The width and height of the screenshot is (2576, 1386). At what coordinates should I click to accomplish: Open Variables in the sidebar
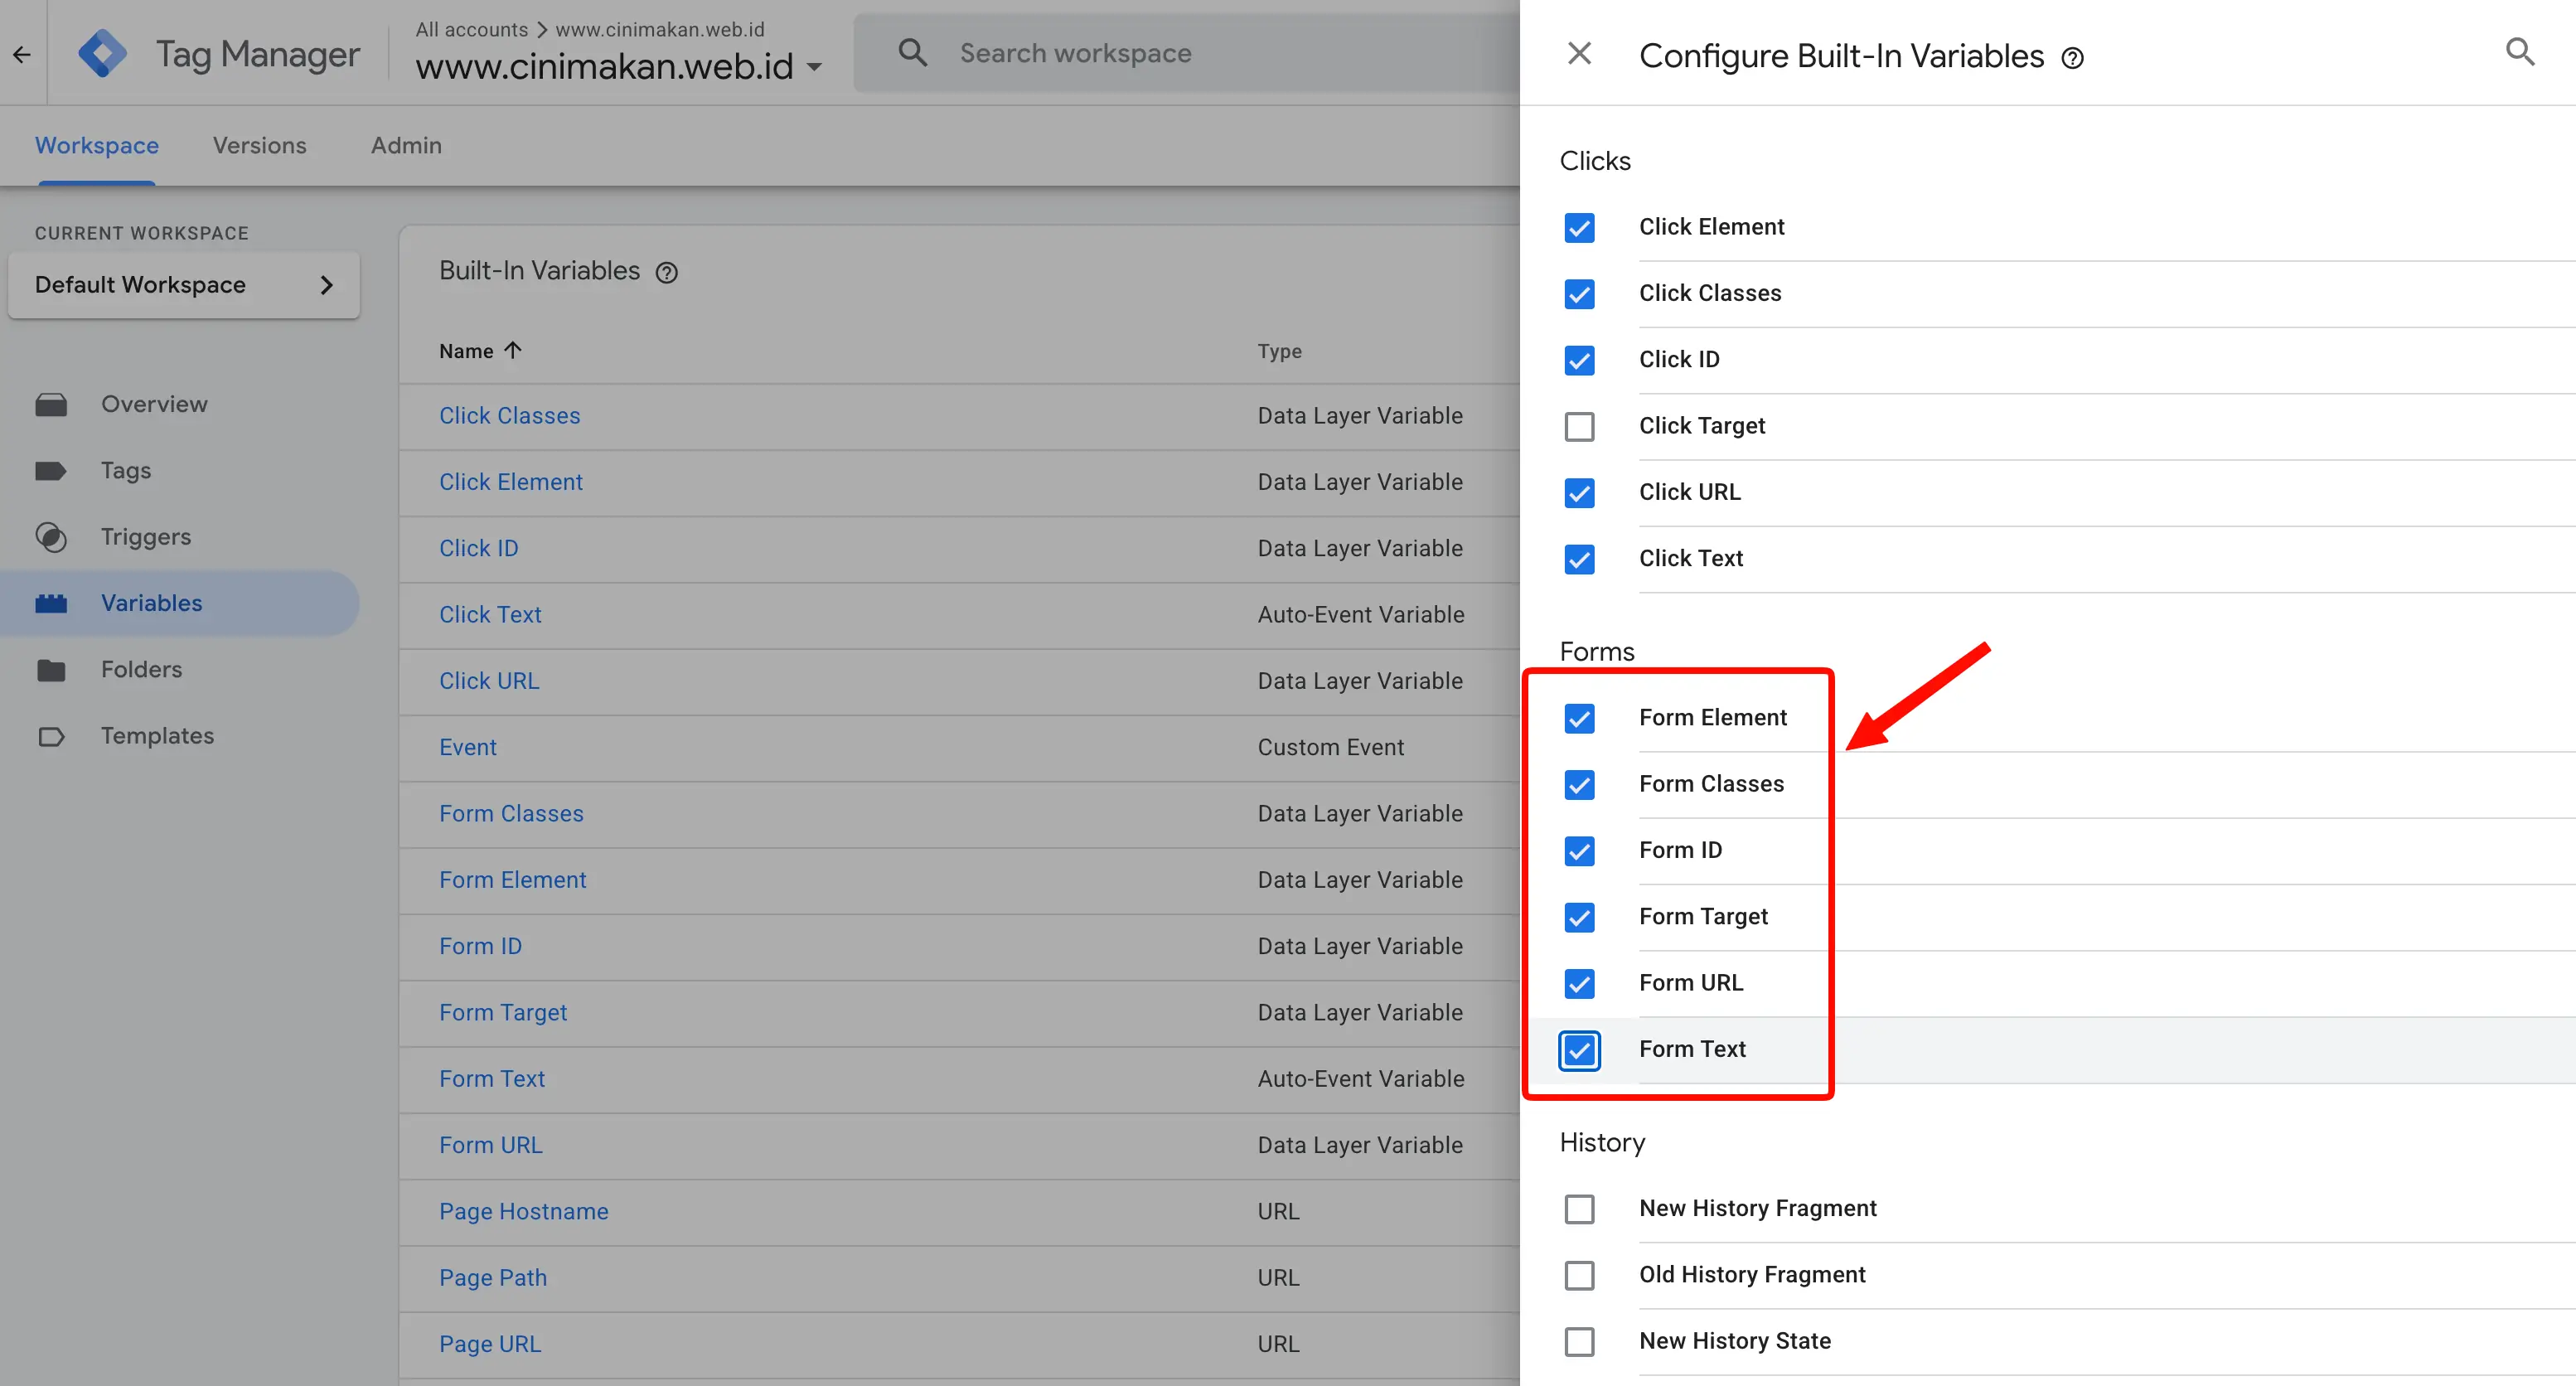tap(152, 603)
